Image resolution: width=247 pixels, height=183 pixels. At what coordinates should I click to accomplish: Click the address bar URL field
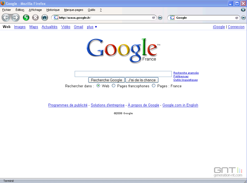pyautogui.click(x=104, y=18)
